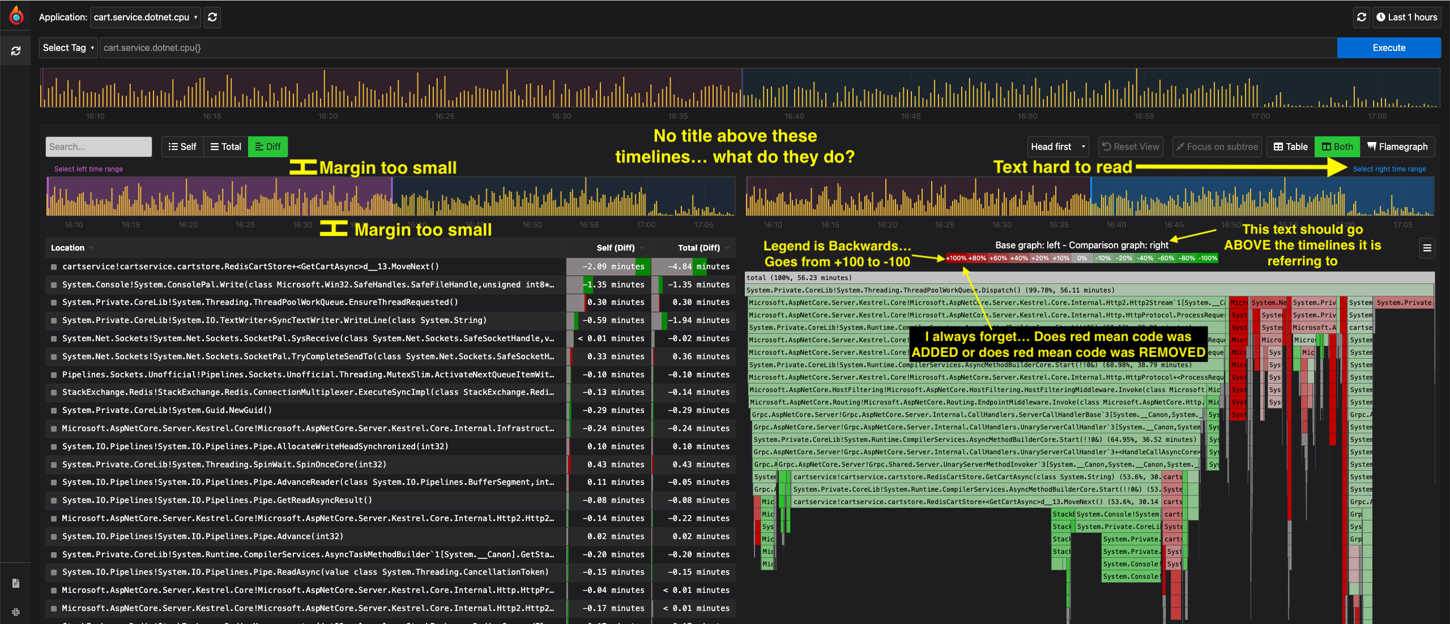Select the SpinWait.SpinOnceCore(int32) table row
The width and height of the screenshot is (1450, 624).
pyautogui.click(x=390, y=464)
